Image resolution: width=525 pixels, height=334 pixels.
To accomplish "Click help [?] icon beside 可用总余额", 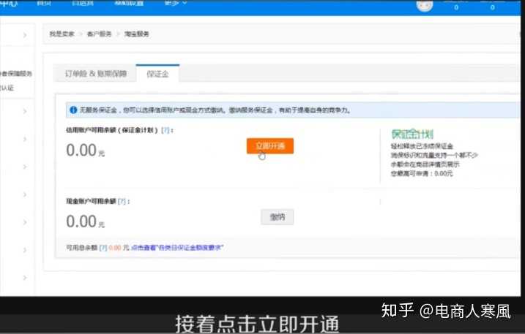I will point(103,248).
